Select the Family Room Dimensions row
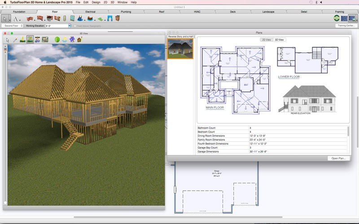The height and width of the screenshot is (224, 359). click(x=272, y=140)
